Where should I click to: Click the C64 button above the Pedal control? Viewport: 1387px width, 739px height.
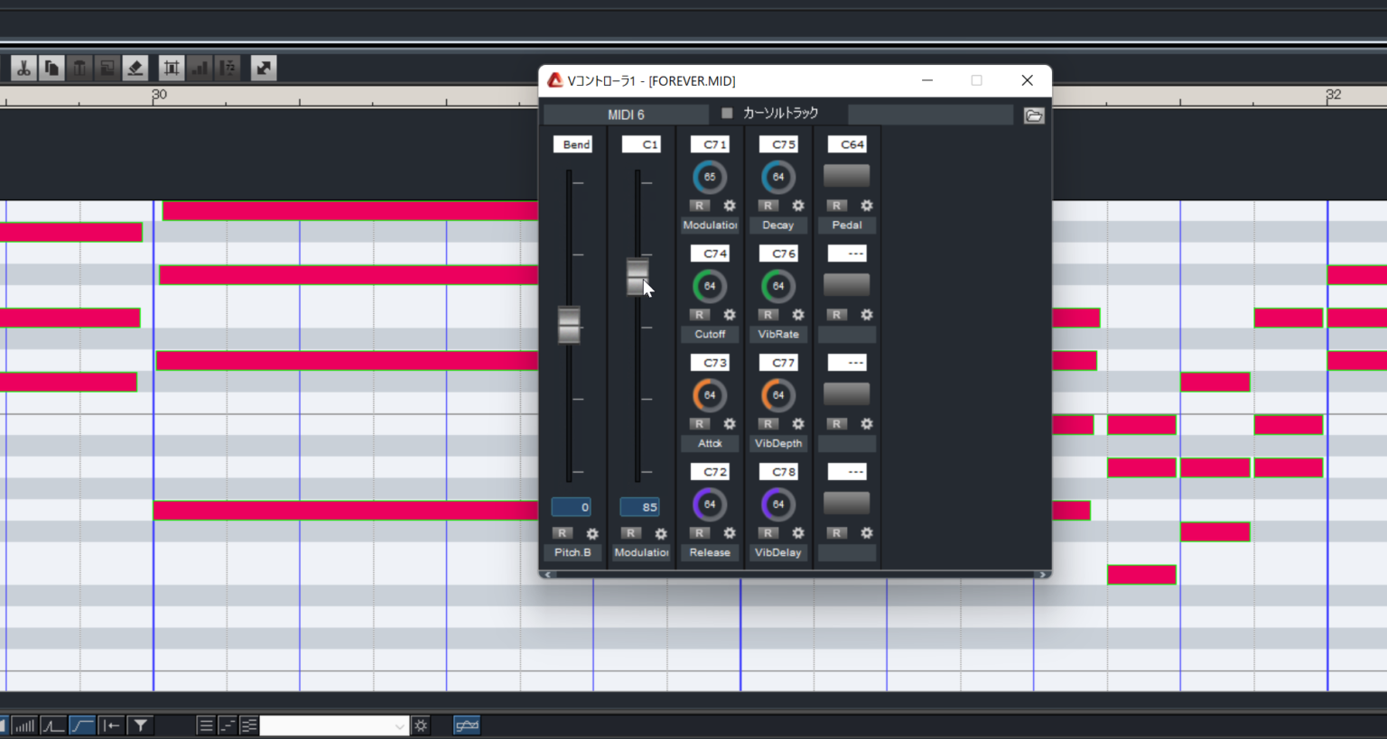[x=846, y=143]
